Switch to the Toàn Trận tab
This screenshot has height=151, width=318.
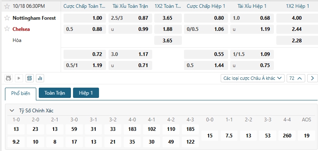click(55, 93)
